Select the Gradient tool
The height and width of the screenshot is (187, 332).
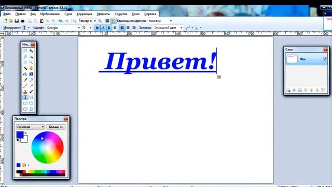(31, 74)
